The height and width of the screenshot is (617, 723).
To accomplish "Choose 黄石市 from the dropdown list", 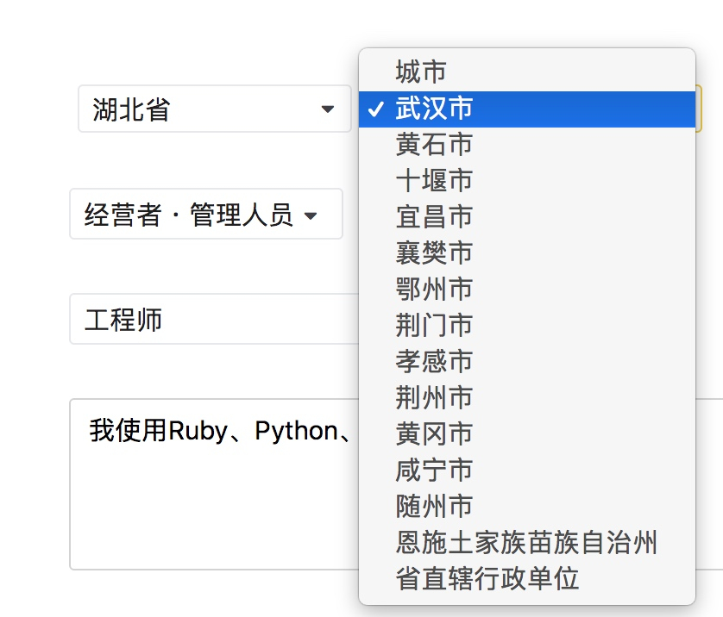I will point(526,145).
